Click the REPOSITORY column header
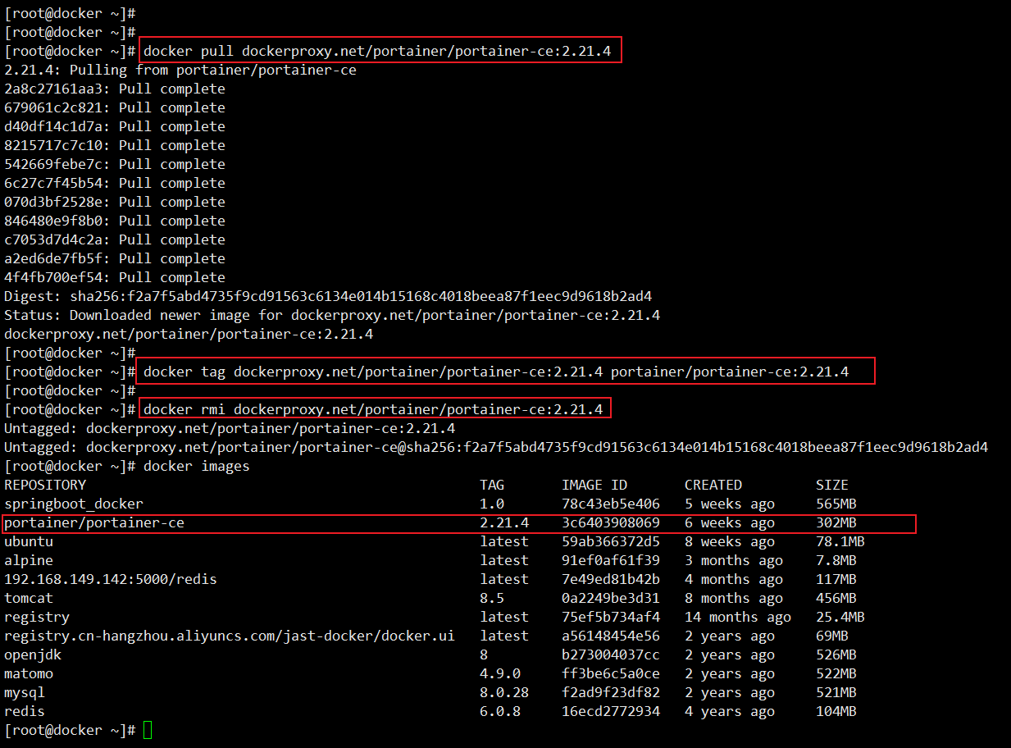 coord(45,485)
